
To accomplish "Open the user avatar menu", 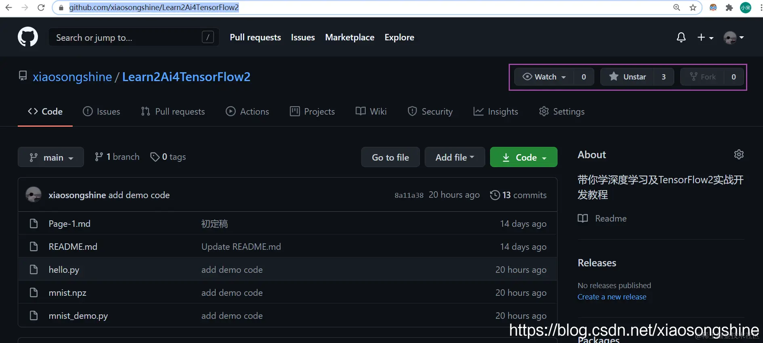I will coord(734,38).
